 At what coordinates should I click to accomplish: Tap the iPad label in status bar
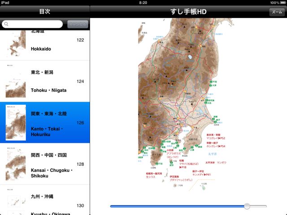pyautogui.click(x=5, y=3)
